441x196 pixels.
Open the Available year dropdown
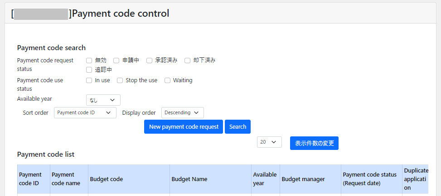point(103,100)
